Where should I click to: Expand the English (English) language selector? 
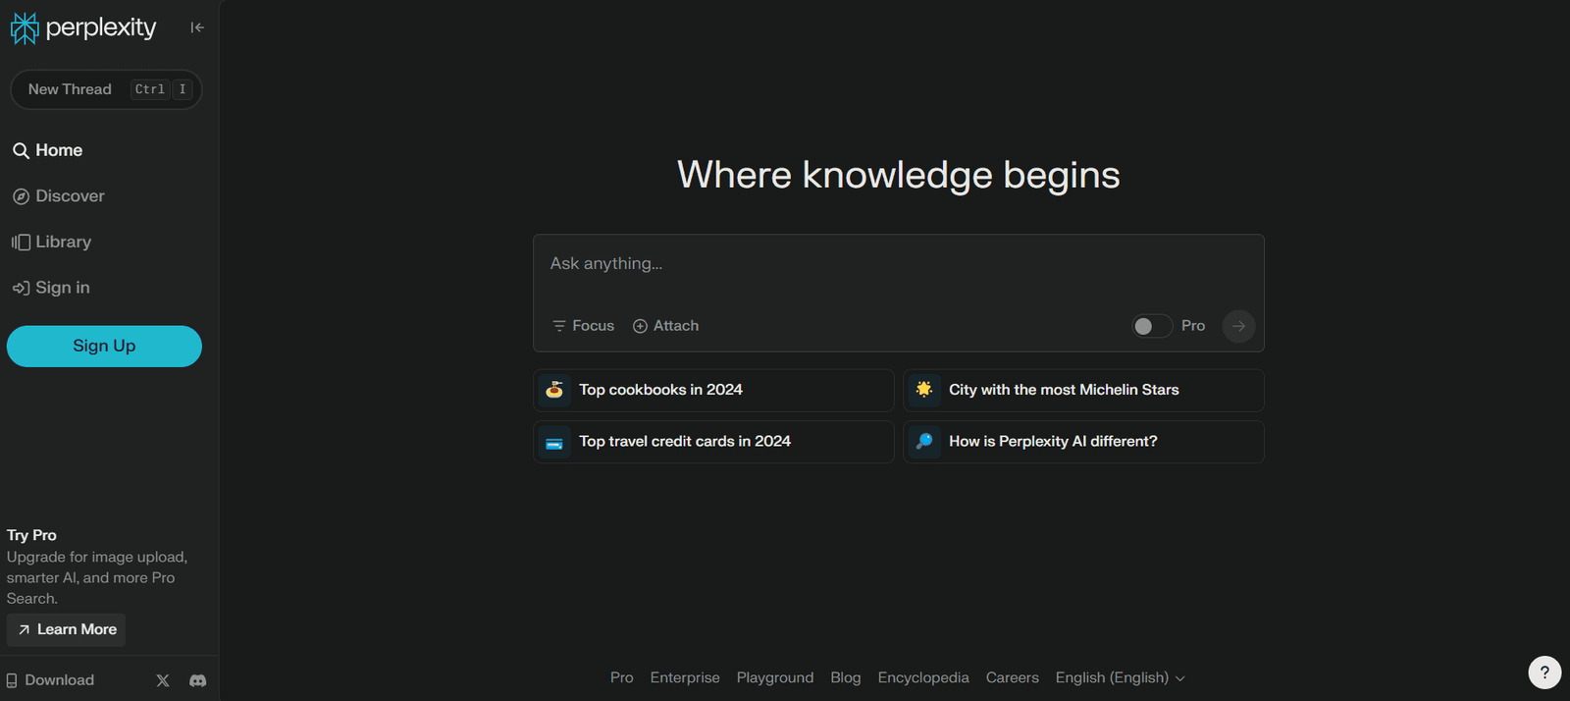[1120, 677]
